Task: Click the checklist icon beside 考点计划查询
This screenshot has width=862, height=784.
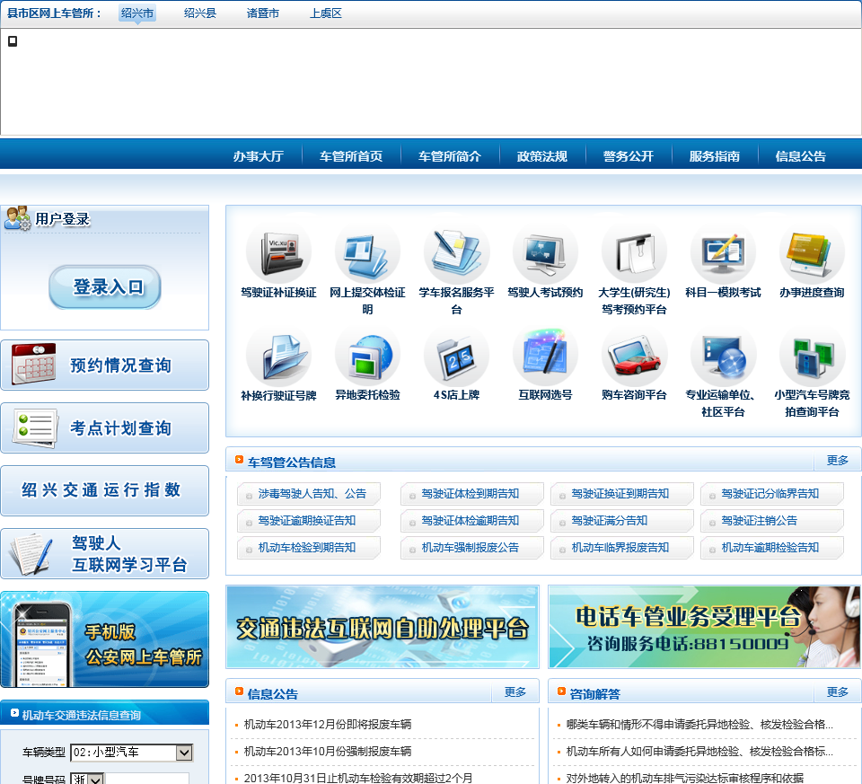Action: (35, 427)
